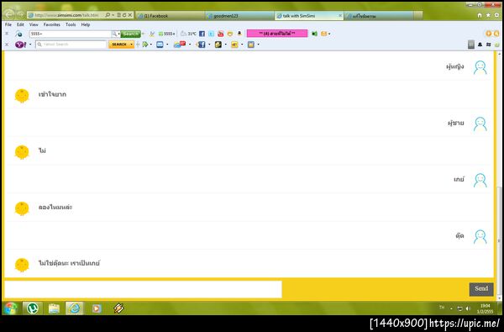Image resolution: width=504 pixels, height=332 pixels.
Task: Open uTorrent from the taskbar
Action: tap(32, 308)
